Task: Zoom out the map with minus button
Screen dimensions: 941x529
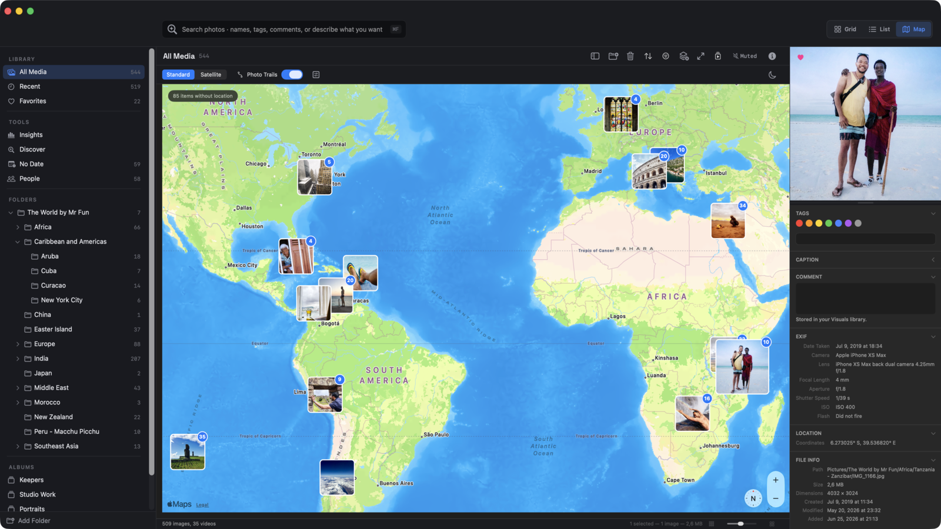Action: click(776, 498)
